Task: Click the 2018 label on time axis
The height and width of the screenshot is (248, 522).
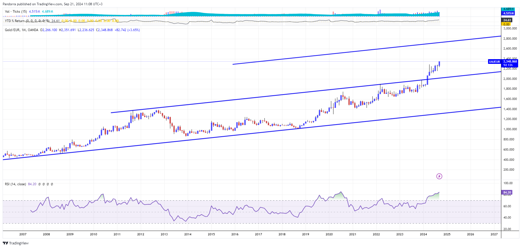Action: coord(282,234)
